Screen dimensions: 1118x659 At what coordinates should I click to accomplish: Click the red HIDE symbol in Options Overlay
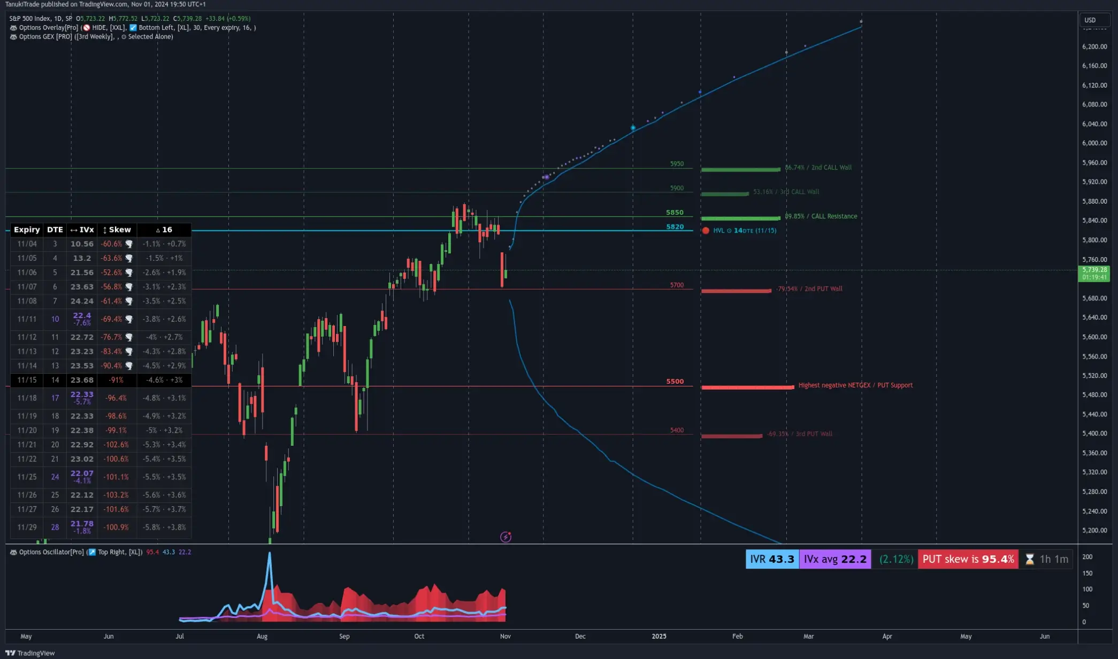pos(87,28)
